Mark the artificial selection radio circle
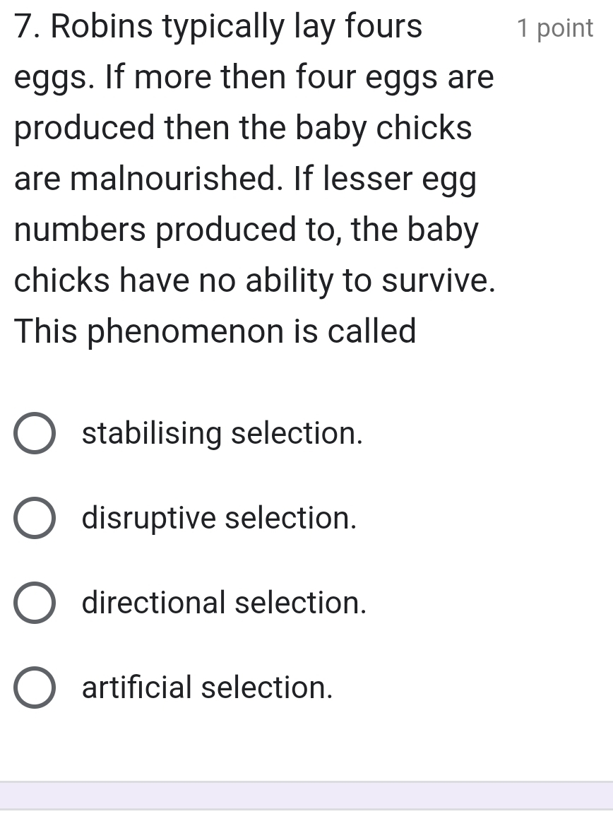 [34, 688]
